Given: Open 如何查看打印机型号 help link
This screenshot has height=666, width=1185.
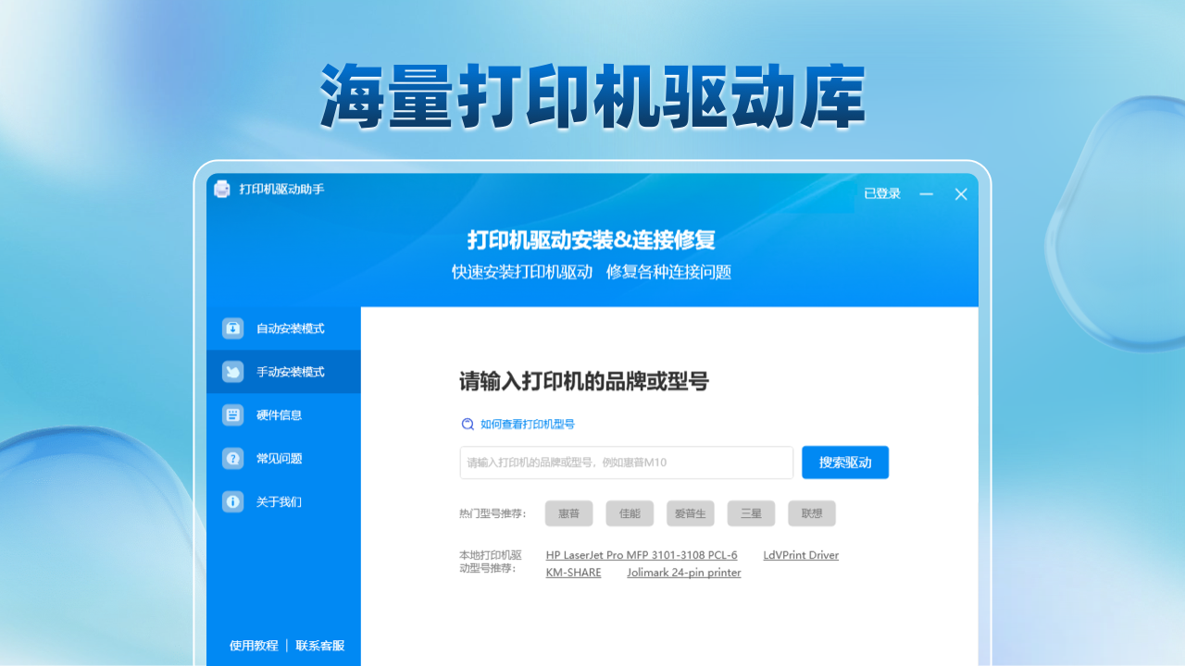Looking at the screenshot, I should (x=527, y=425).
